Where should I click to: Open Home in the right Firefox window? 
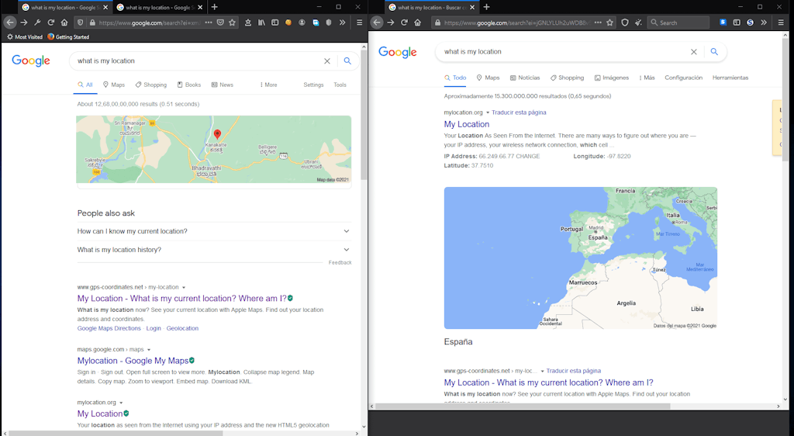point(418,22)
